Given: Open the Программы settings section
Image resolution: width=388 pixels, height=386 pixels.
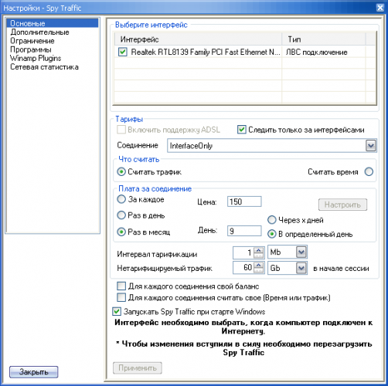Looking at the screenshot, I should (31, 49).
